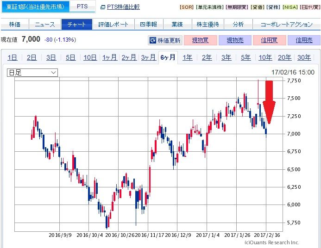Select the 3年 chart period

click(227, 57)
